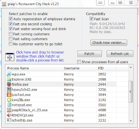The height and width of the screenshot is (129, 139).
Task: Enable Fast running customers patch
Action: 10,34
